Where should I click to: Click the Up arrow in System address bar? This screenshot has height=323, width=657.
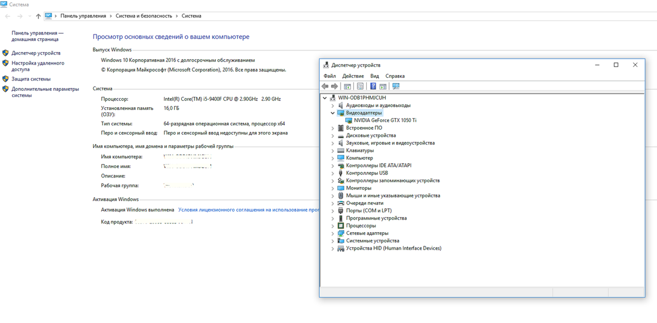pos(38,16)
